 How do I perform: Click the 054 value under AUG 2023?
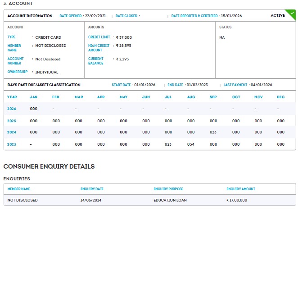[191, 144]
